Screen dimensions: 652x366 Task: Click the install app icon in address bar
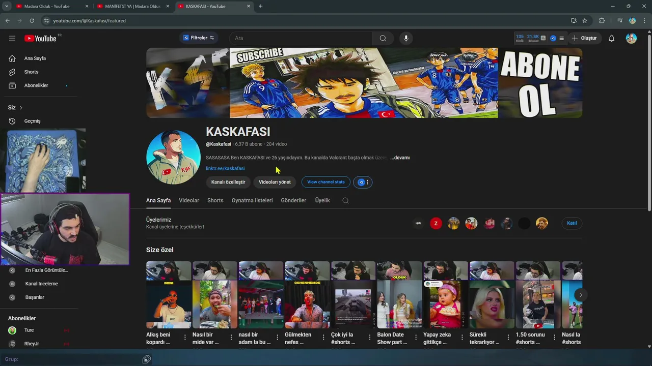click(574, 21)
